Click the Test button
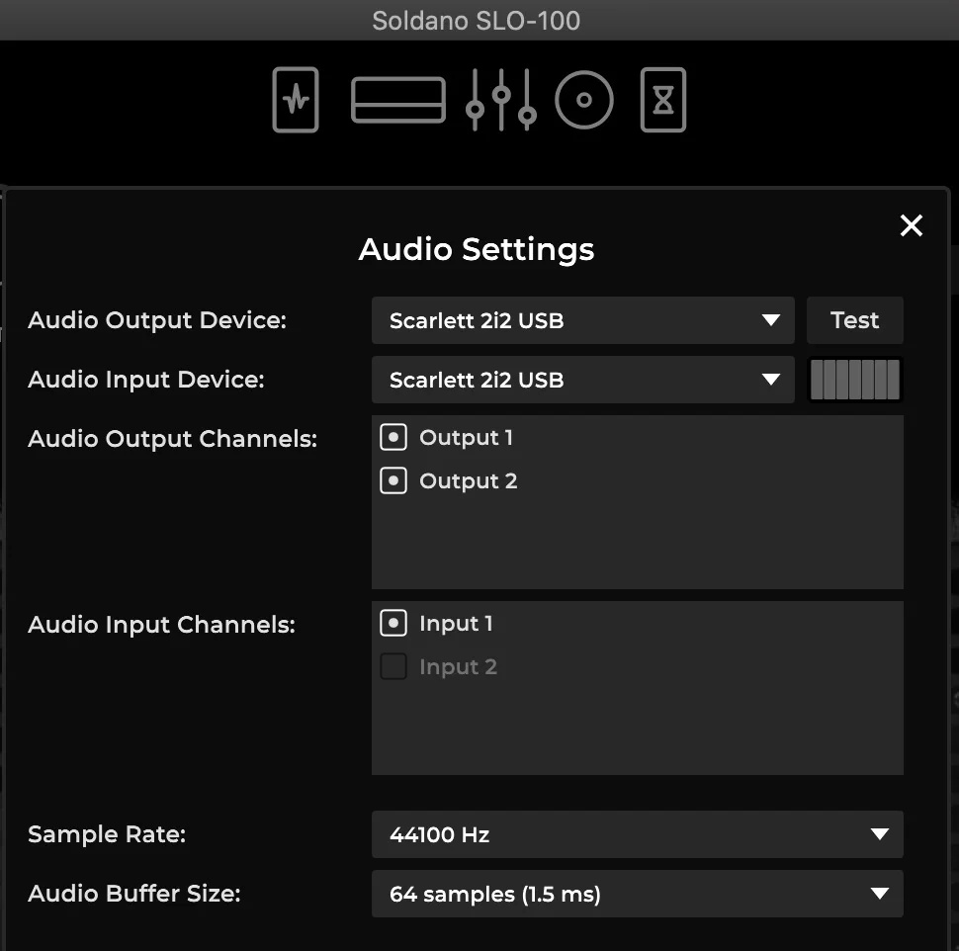The height and width of the screenshot is (951, 959). click(x=854, y=320)
